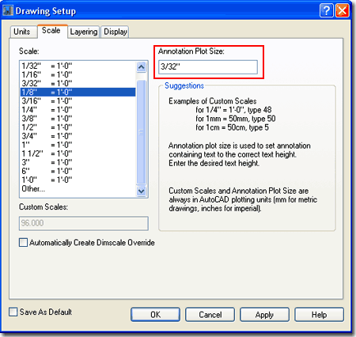Select the 3/32" = 1'-0" scale
The width and height of the screenshot is (356, 337).
coord(78,83)
